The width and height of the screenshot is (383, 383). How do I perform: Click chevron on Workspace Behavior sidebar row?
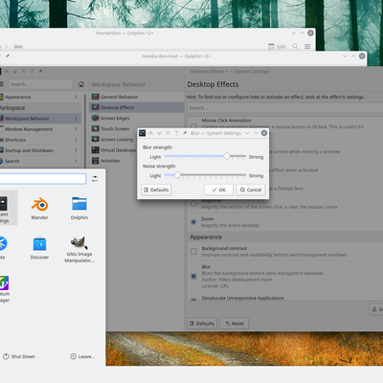point(76,119)
